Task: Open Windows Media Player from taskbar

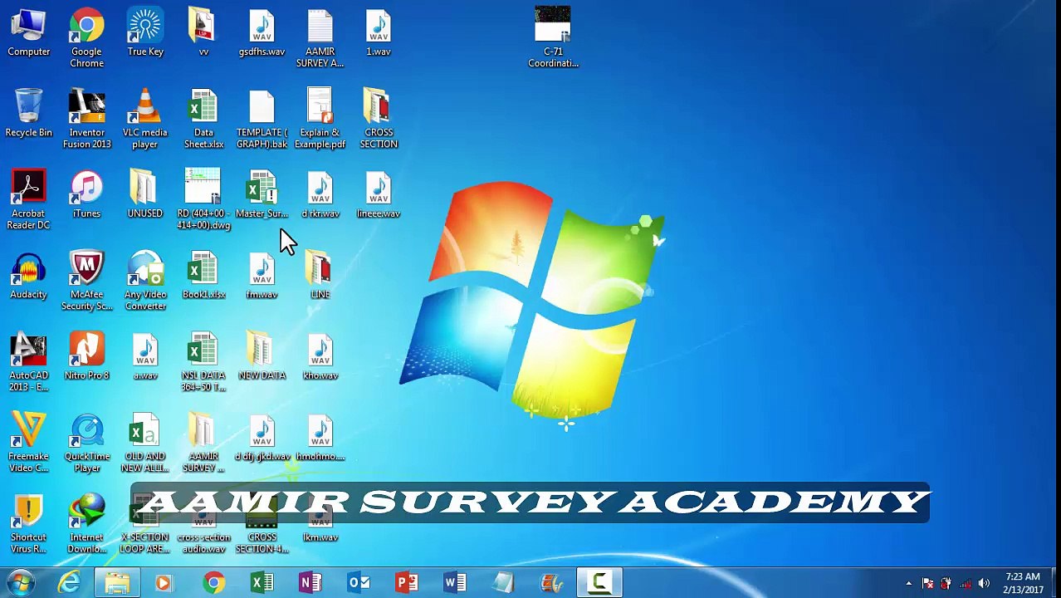Action: [x=164, y=583]
